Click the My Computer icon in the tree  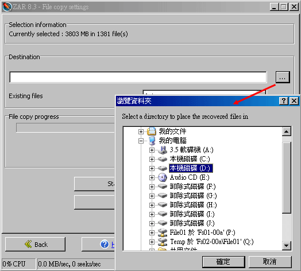click(x=152, y=141)
